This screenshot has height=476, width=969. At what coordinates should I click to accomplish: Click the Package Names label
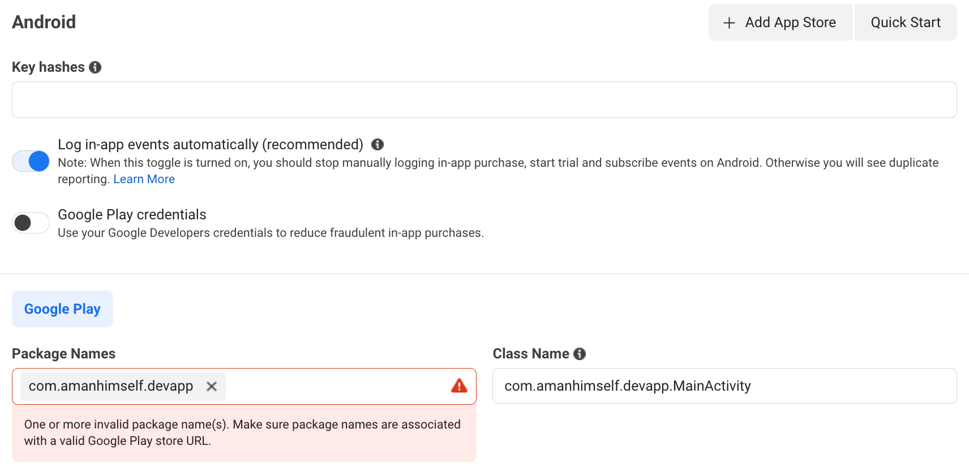click(x=63, y=354)
